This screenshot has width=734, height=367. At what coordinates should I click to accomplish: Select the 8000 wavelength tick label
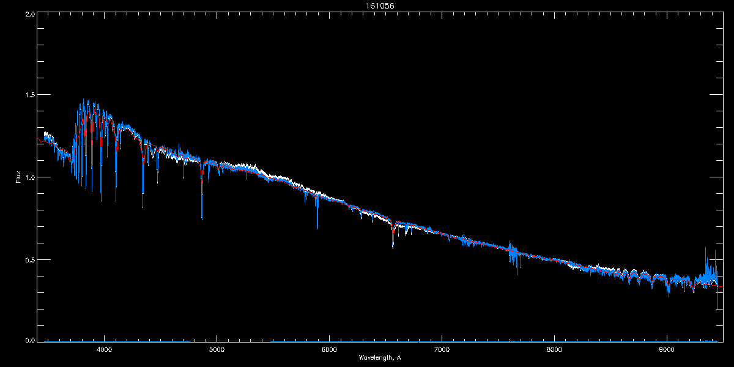pos(554,350)
